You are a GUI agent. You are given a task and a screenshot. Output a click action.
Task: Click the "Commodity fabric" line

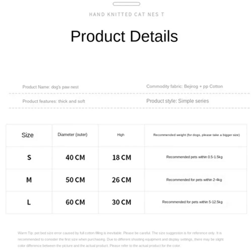184,86
